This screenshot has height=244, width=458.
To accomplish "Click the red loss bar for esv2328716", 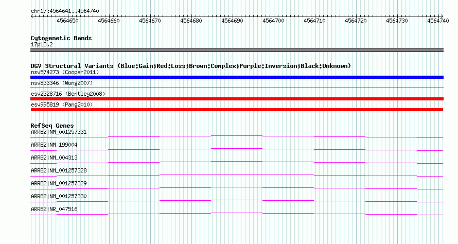I will 237,99.
